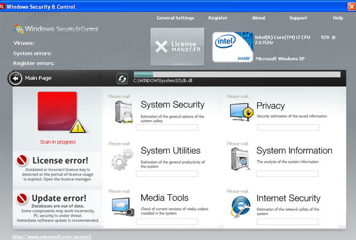Open the Media Tools section heading
356x240 pixels.
tap(164, 198)
